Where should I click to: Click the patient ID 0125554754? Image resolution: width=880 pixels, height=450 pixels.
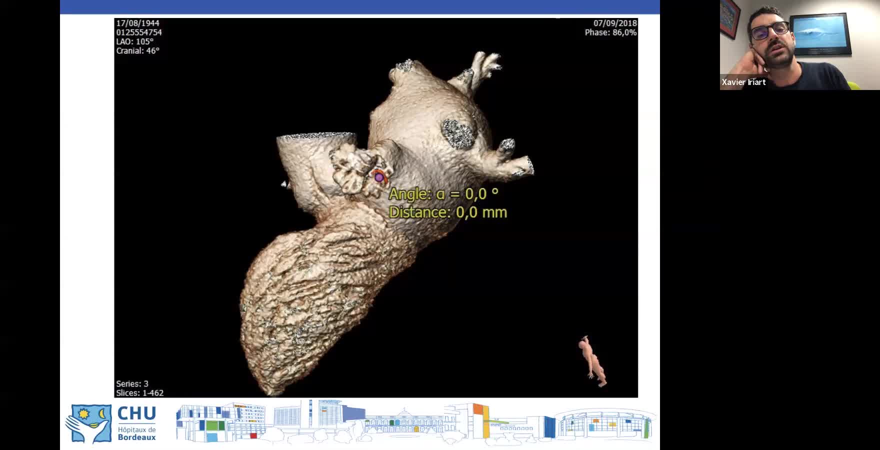[x=139, y=32]
